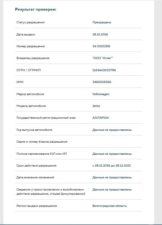This screenshot has height=225, width=162.
Task: Click the "Серия и номер бланка разрешения" label
Action: [42, 142]
